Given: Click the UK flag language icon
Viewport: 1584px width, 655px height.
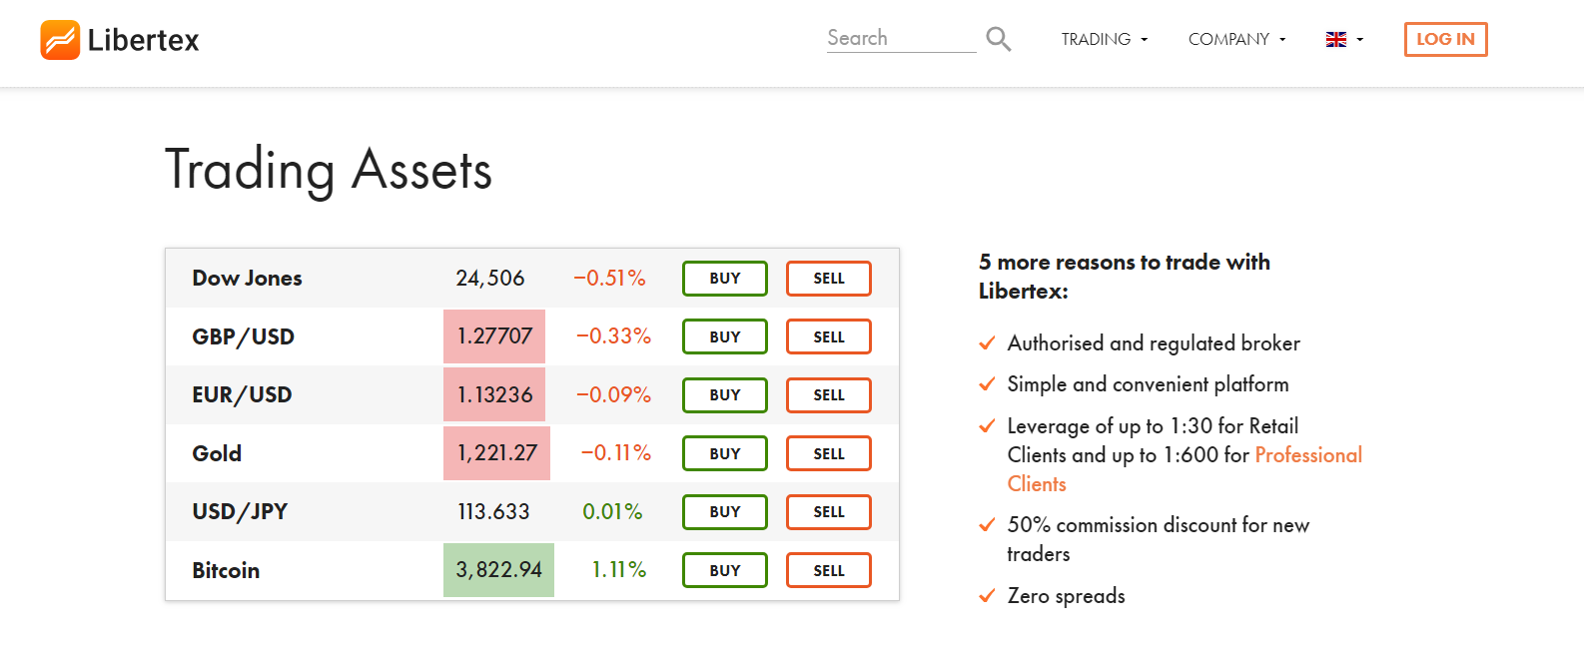Looking at the screenshot, I should 1336,40.
